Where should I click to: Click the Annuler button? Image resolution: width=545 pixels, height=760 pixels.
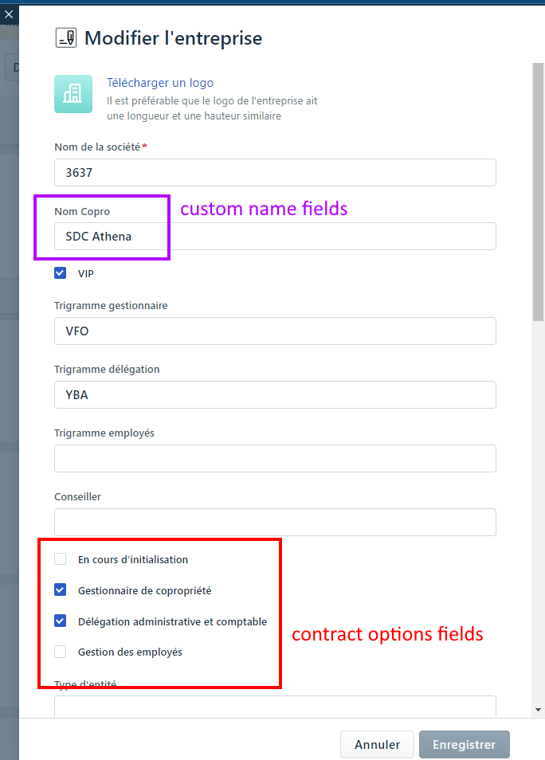377,745
